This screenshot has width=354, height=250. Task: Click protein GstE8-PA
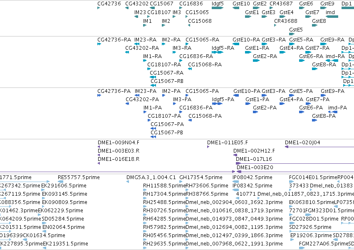(x=324, y=116)
